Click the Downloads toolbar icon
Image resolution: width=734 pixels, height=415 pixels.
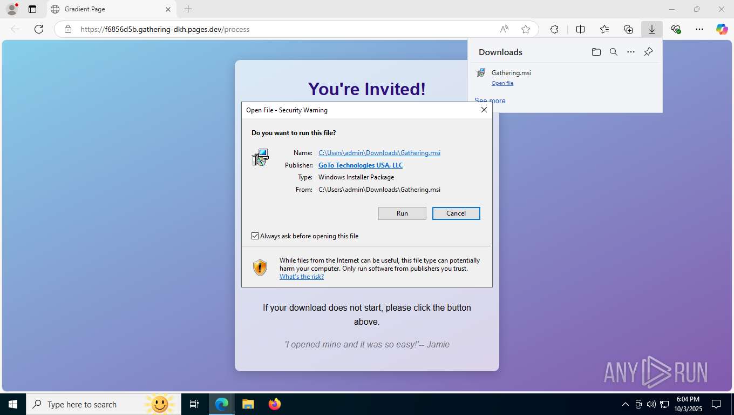pyautogui.click(x=652, y=29)
